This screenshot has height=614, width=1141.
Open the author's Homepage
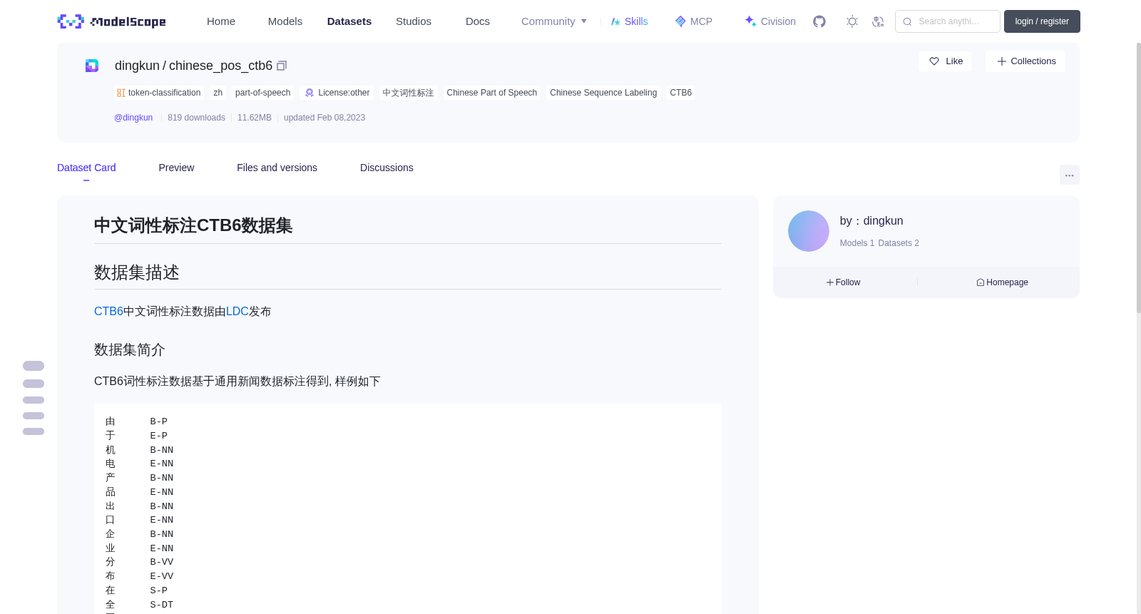[1002, 282]
